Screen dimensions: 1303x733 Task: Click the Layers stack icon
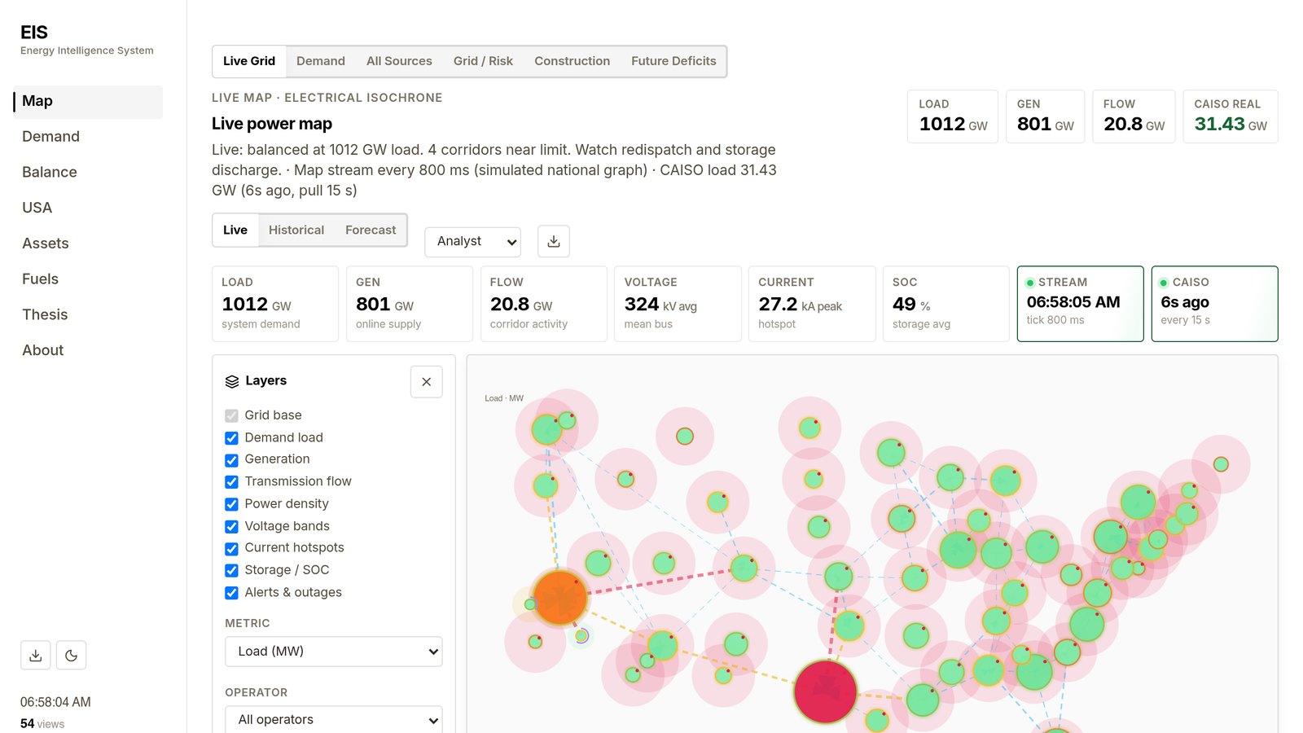[x=232, y=381]
